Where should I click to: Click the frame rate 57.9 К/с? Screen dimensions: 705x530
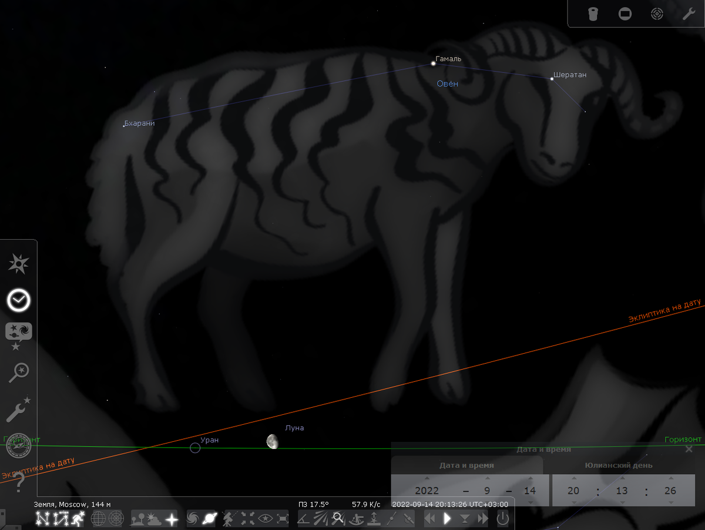(x=366, y=504)
